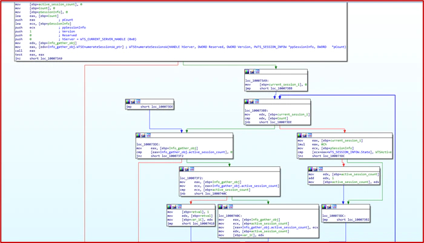Click pencil icon on loc_100073F2 node
Screen dimensions: 424x243
(187, 169)
